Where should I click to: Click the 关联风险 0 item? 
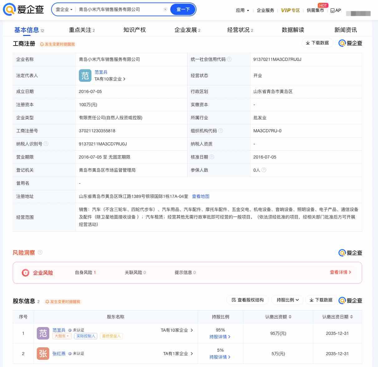[135, 272]
